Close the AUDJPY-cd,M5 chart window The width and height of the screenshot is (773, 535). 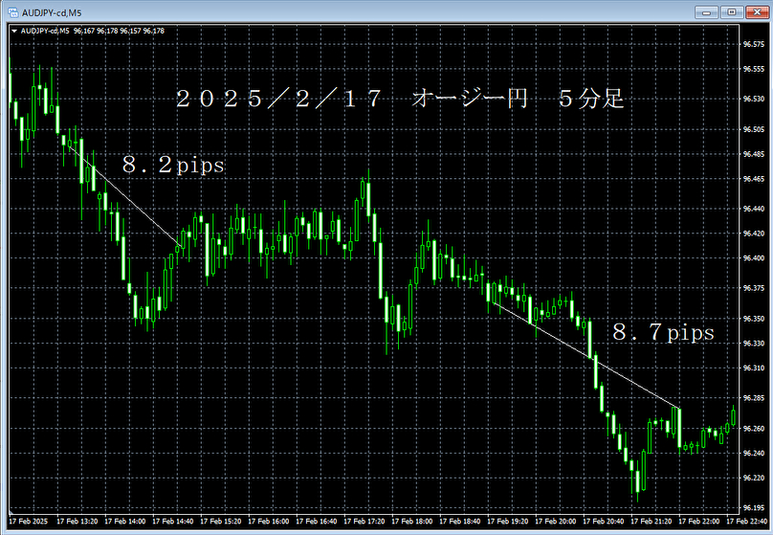[758, 12]
